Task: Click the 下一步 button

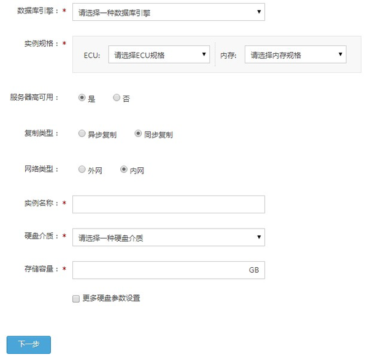Action: [x=29, y=344]
